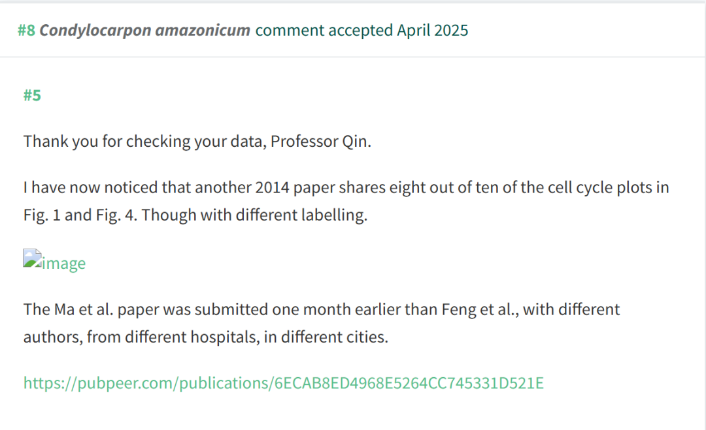The height and width of the screenshot is (430, 706).
Task: Click the "Fig. 1" reference text
Action: point(42,215)
